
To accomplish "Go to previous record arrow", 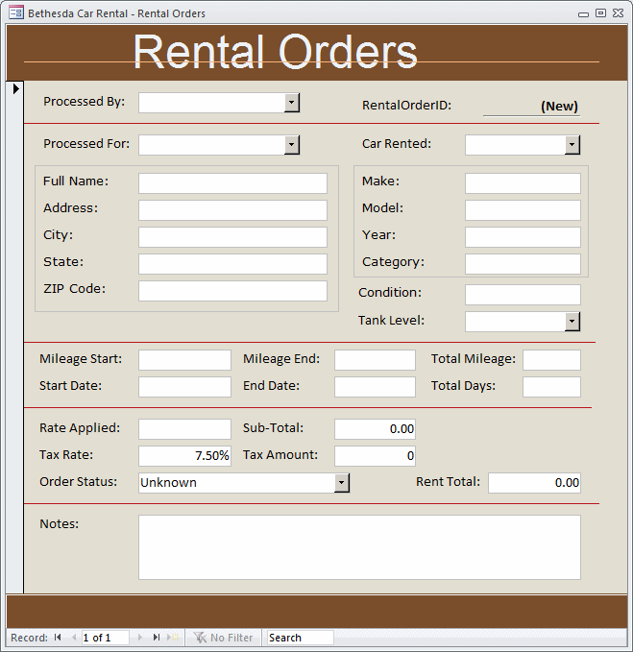I will point(74,638).
